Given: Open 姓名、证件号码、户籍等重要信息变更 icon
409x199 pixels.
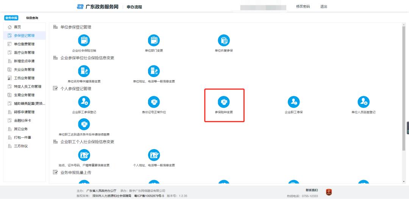Looking at the screenshot, I should (84, 155).
